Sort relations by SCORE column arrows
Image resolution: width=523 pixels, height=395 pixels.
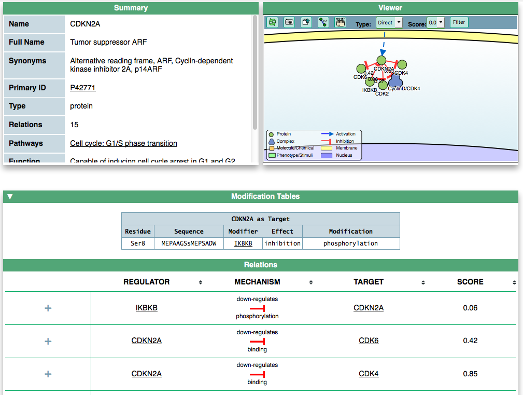tap(514, 282)
